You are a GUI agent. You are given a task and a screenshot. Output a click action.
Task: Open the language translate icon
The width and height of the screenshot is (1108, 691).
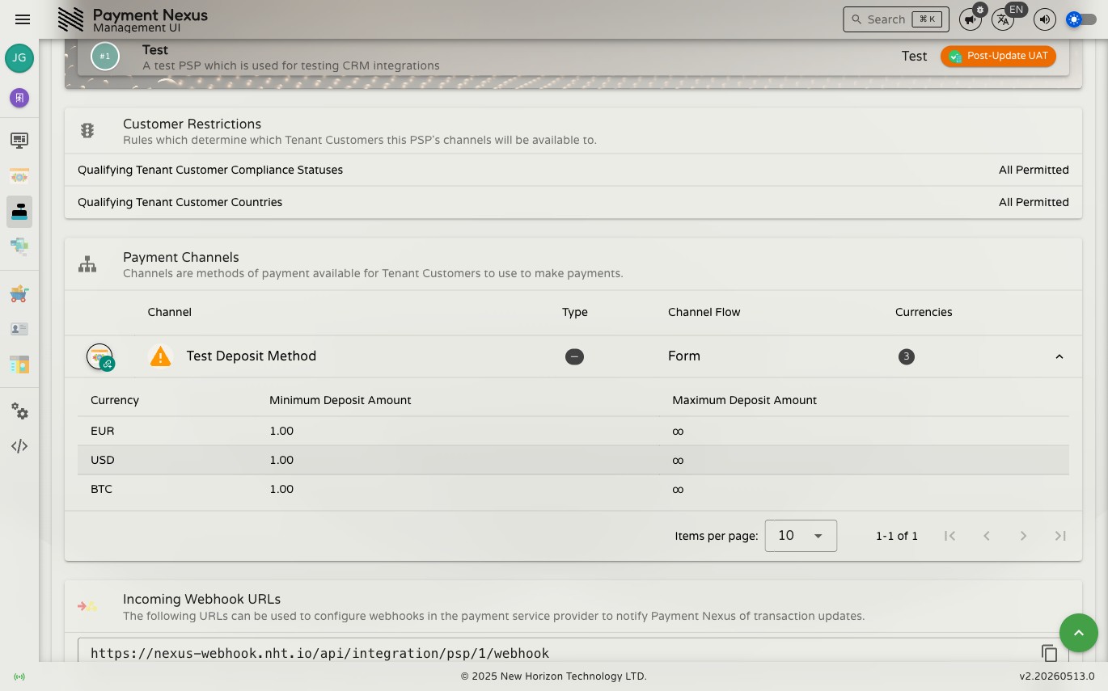[1003, 19]
